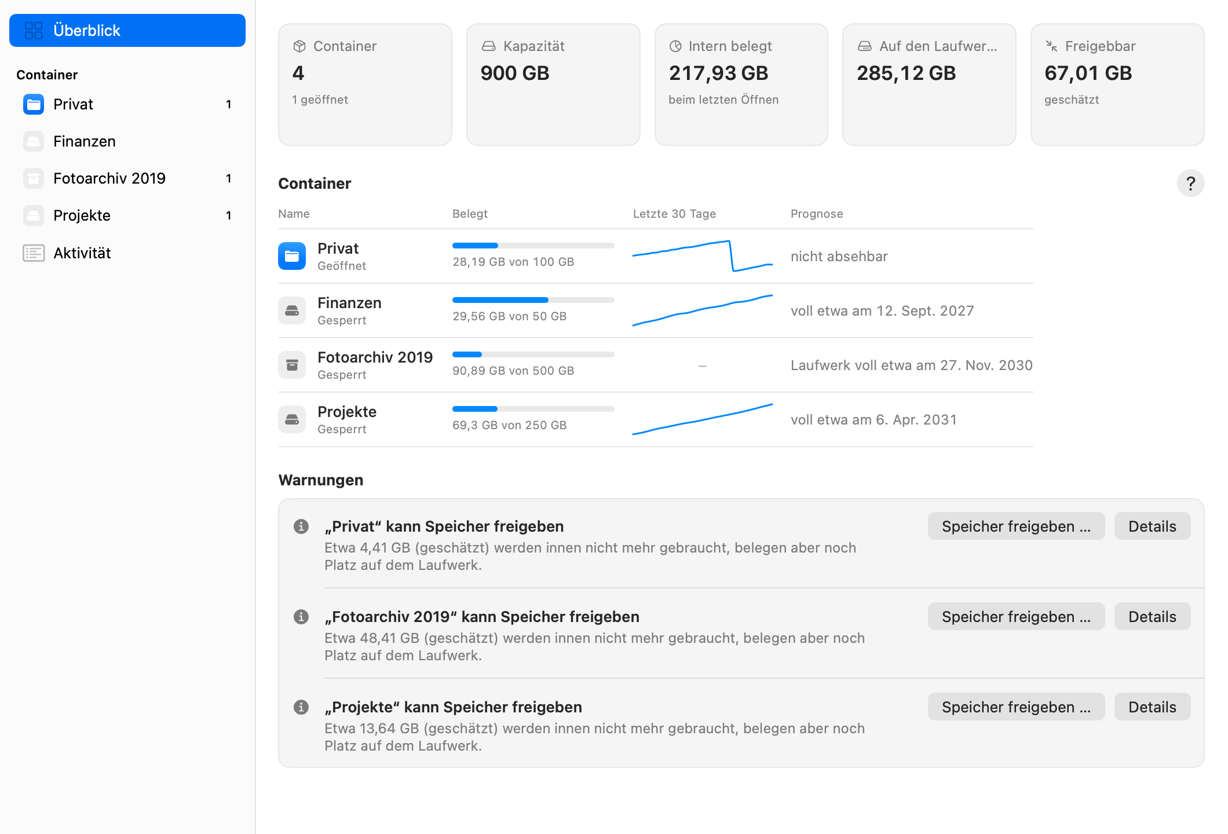Click the Container summary card showing 4
The width and height of the screenshot is (1228, 834).
(365, 85)
